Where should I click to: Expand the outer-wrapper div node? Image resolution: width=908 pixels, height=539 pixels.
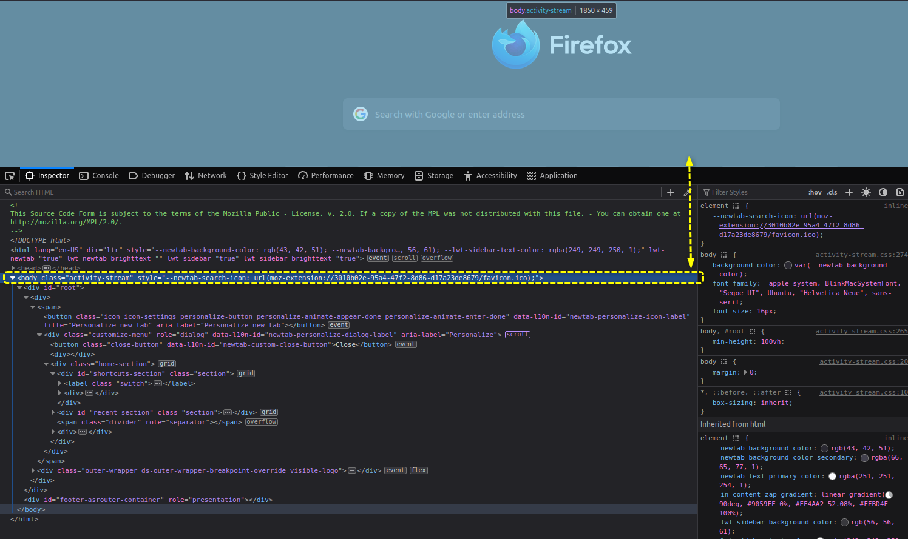(33, 470)
